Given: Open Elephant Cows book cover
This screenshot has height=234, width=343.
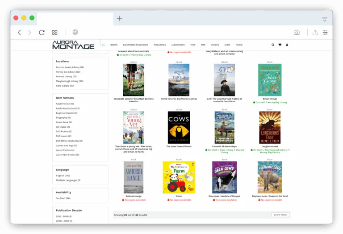Looking at the screenshot, I should 270,177.
